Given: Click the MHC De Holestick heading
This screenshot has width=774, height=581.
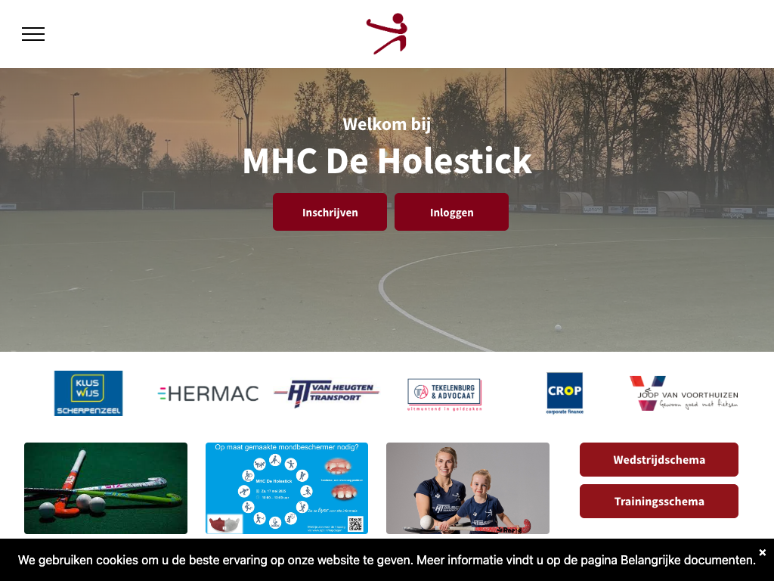Looking at the screenshot, I should [387, 160].
